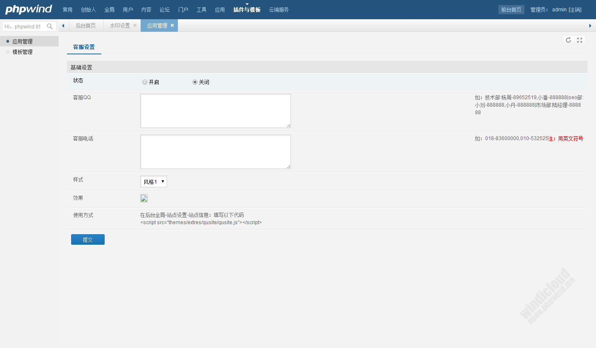Open the 内容 menu
Image resolution: width=596 pixels, height=348 pixels.
coord(146,10)
